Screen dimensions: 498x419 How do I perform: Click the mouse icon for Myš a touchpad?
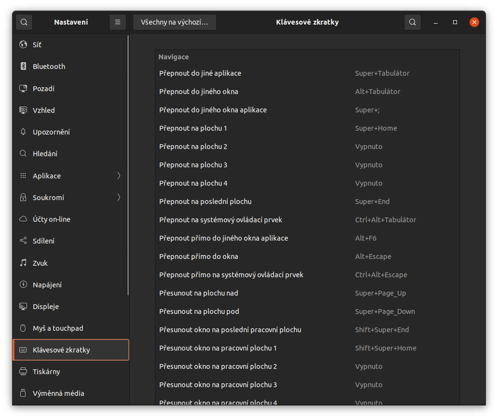23,328
